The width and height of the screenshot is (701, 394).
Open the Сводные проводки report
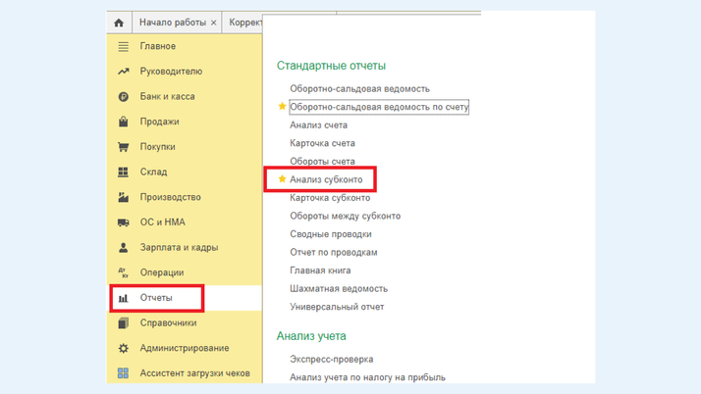tap(331, 234)
